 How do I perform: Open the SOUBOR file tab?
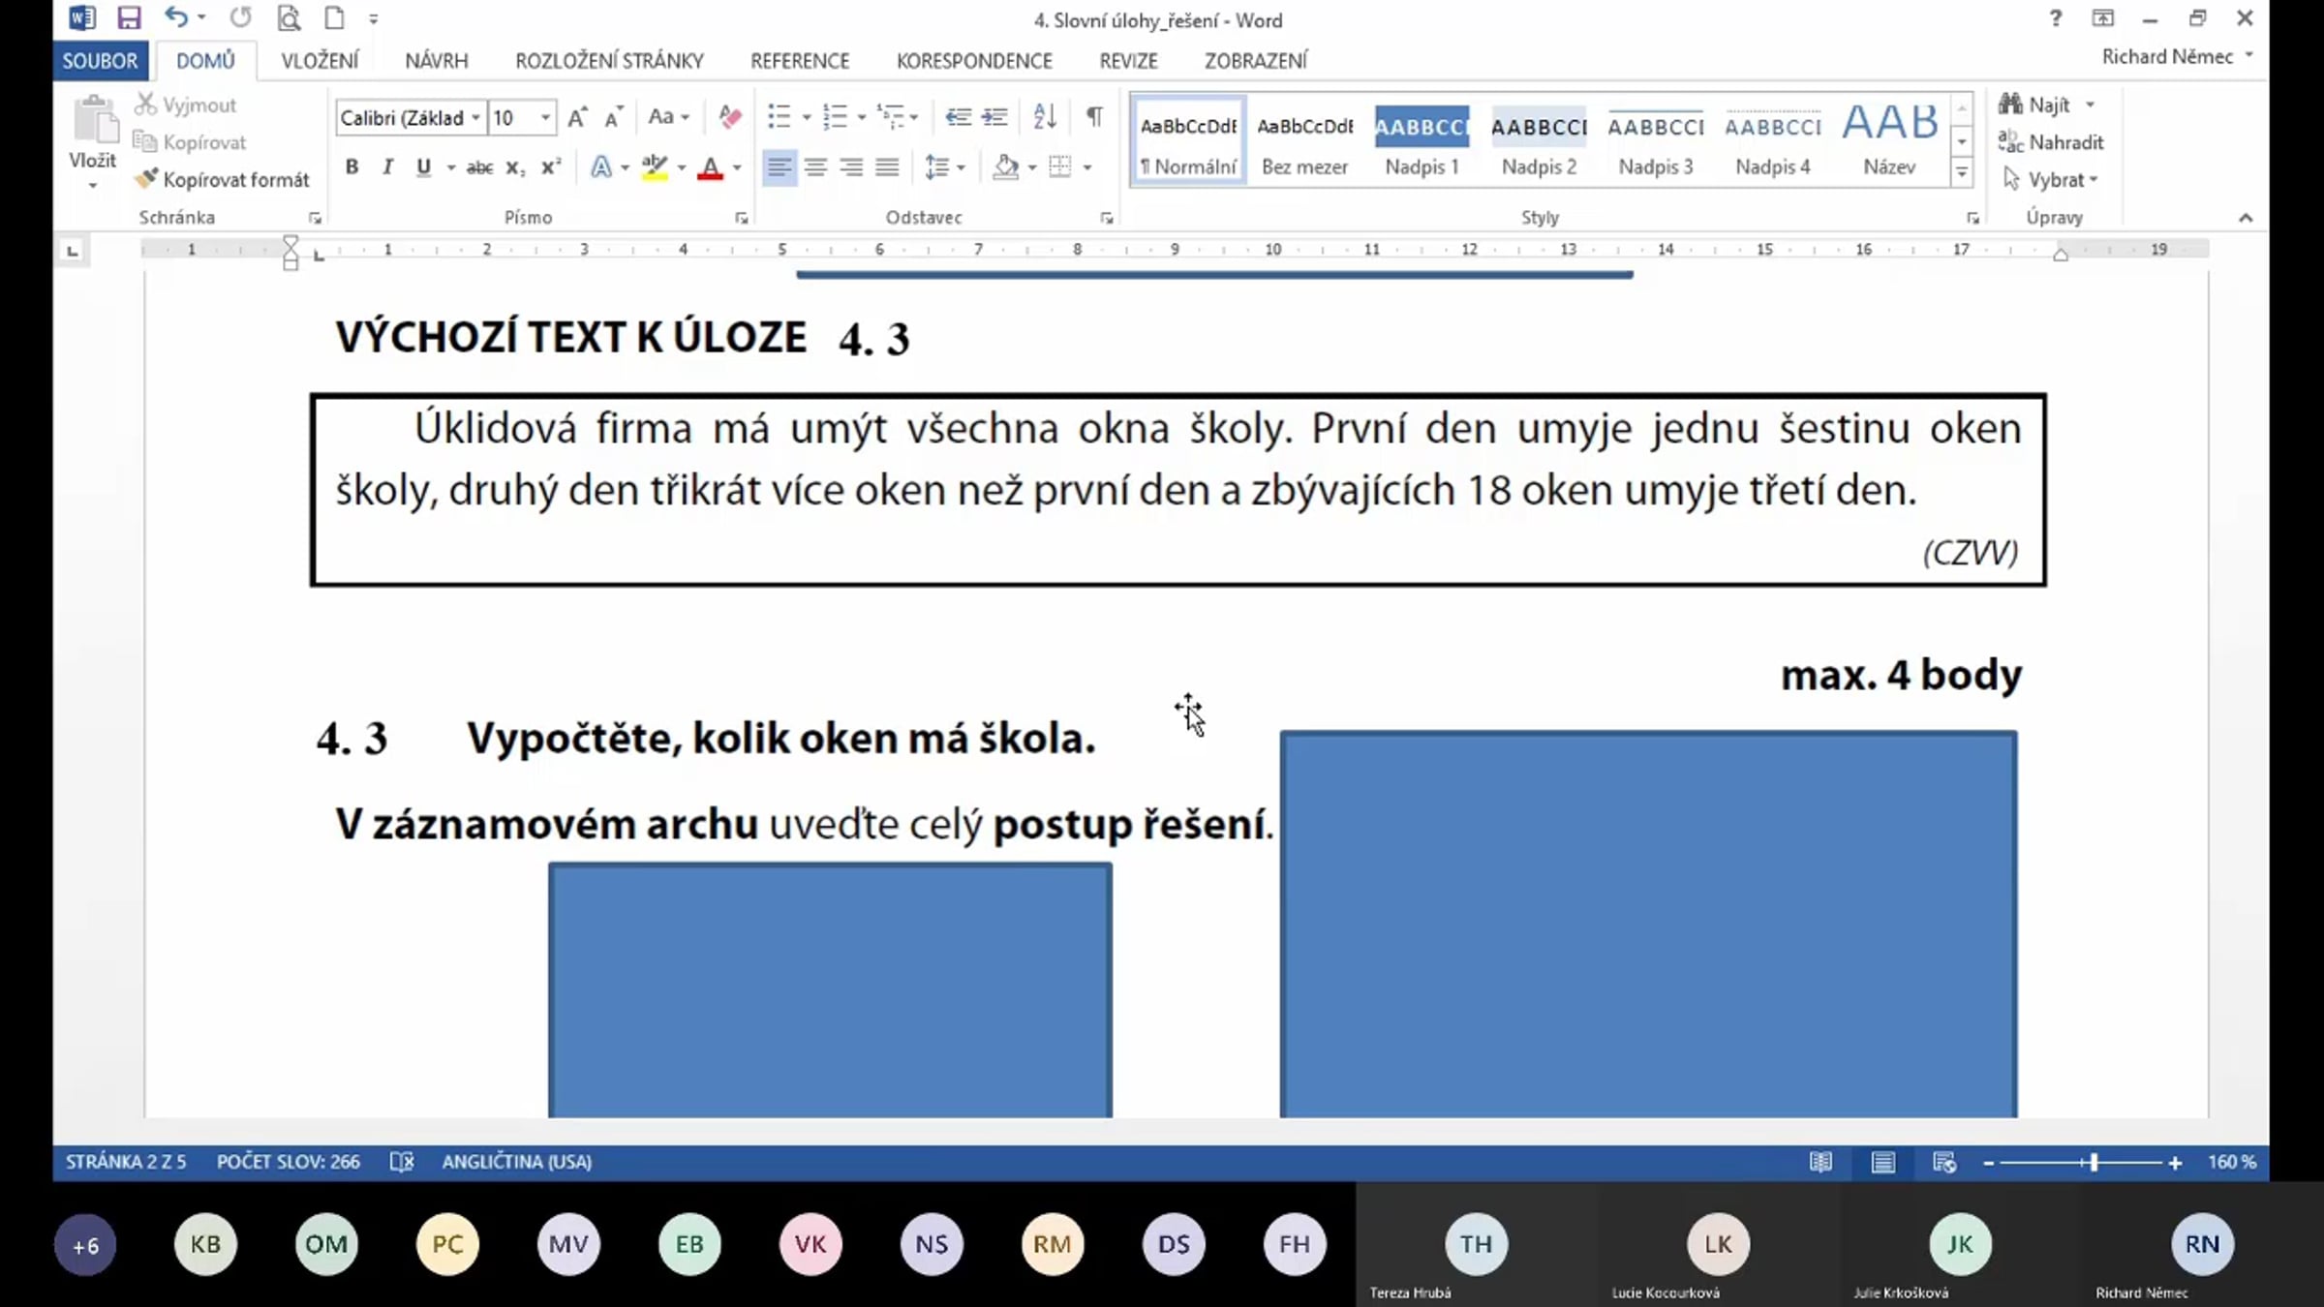100,61
